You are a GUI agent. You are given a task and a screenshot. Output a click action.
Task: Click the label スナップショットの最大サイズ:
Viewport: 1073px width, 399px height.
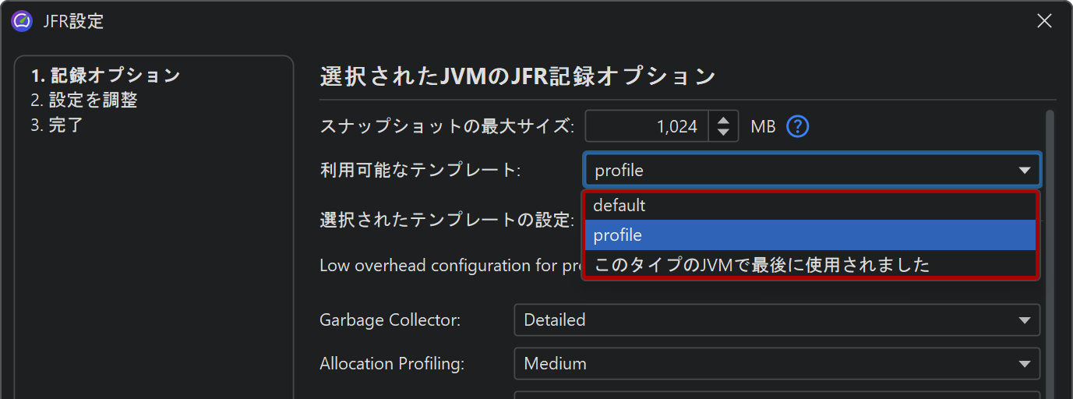point(447,126)
